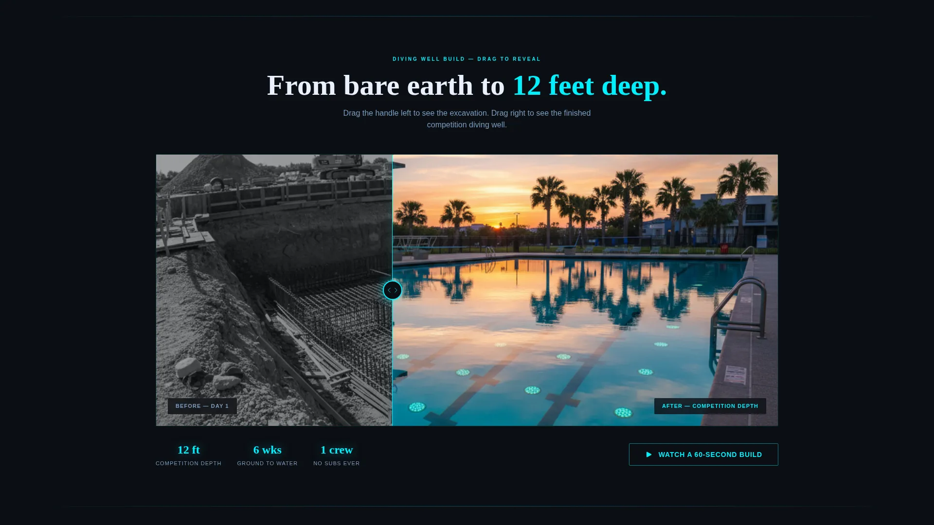Click the Watch a 60-Second Build button

(703, 455)
